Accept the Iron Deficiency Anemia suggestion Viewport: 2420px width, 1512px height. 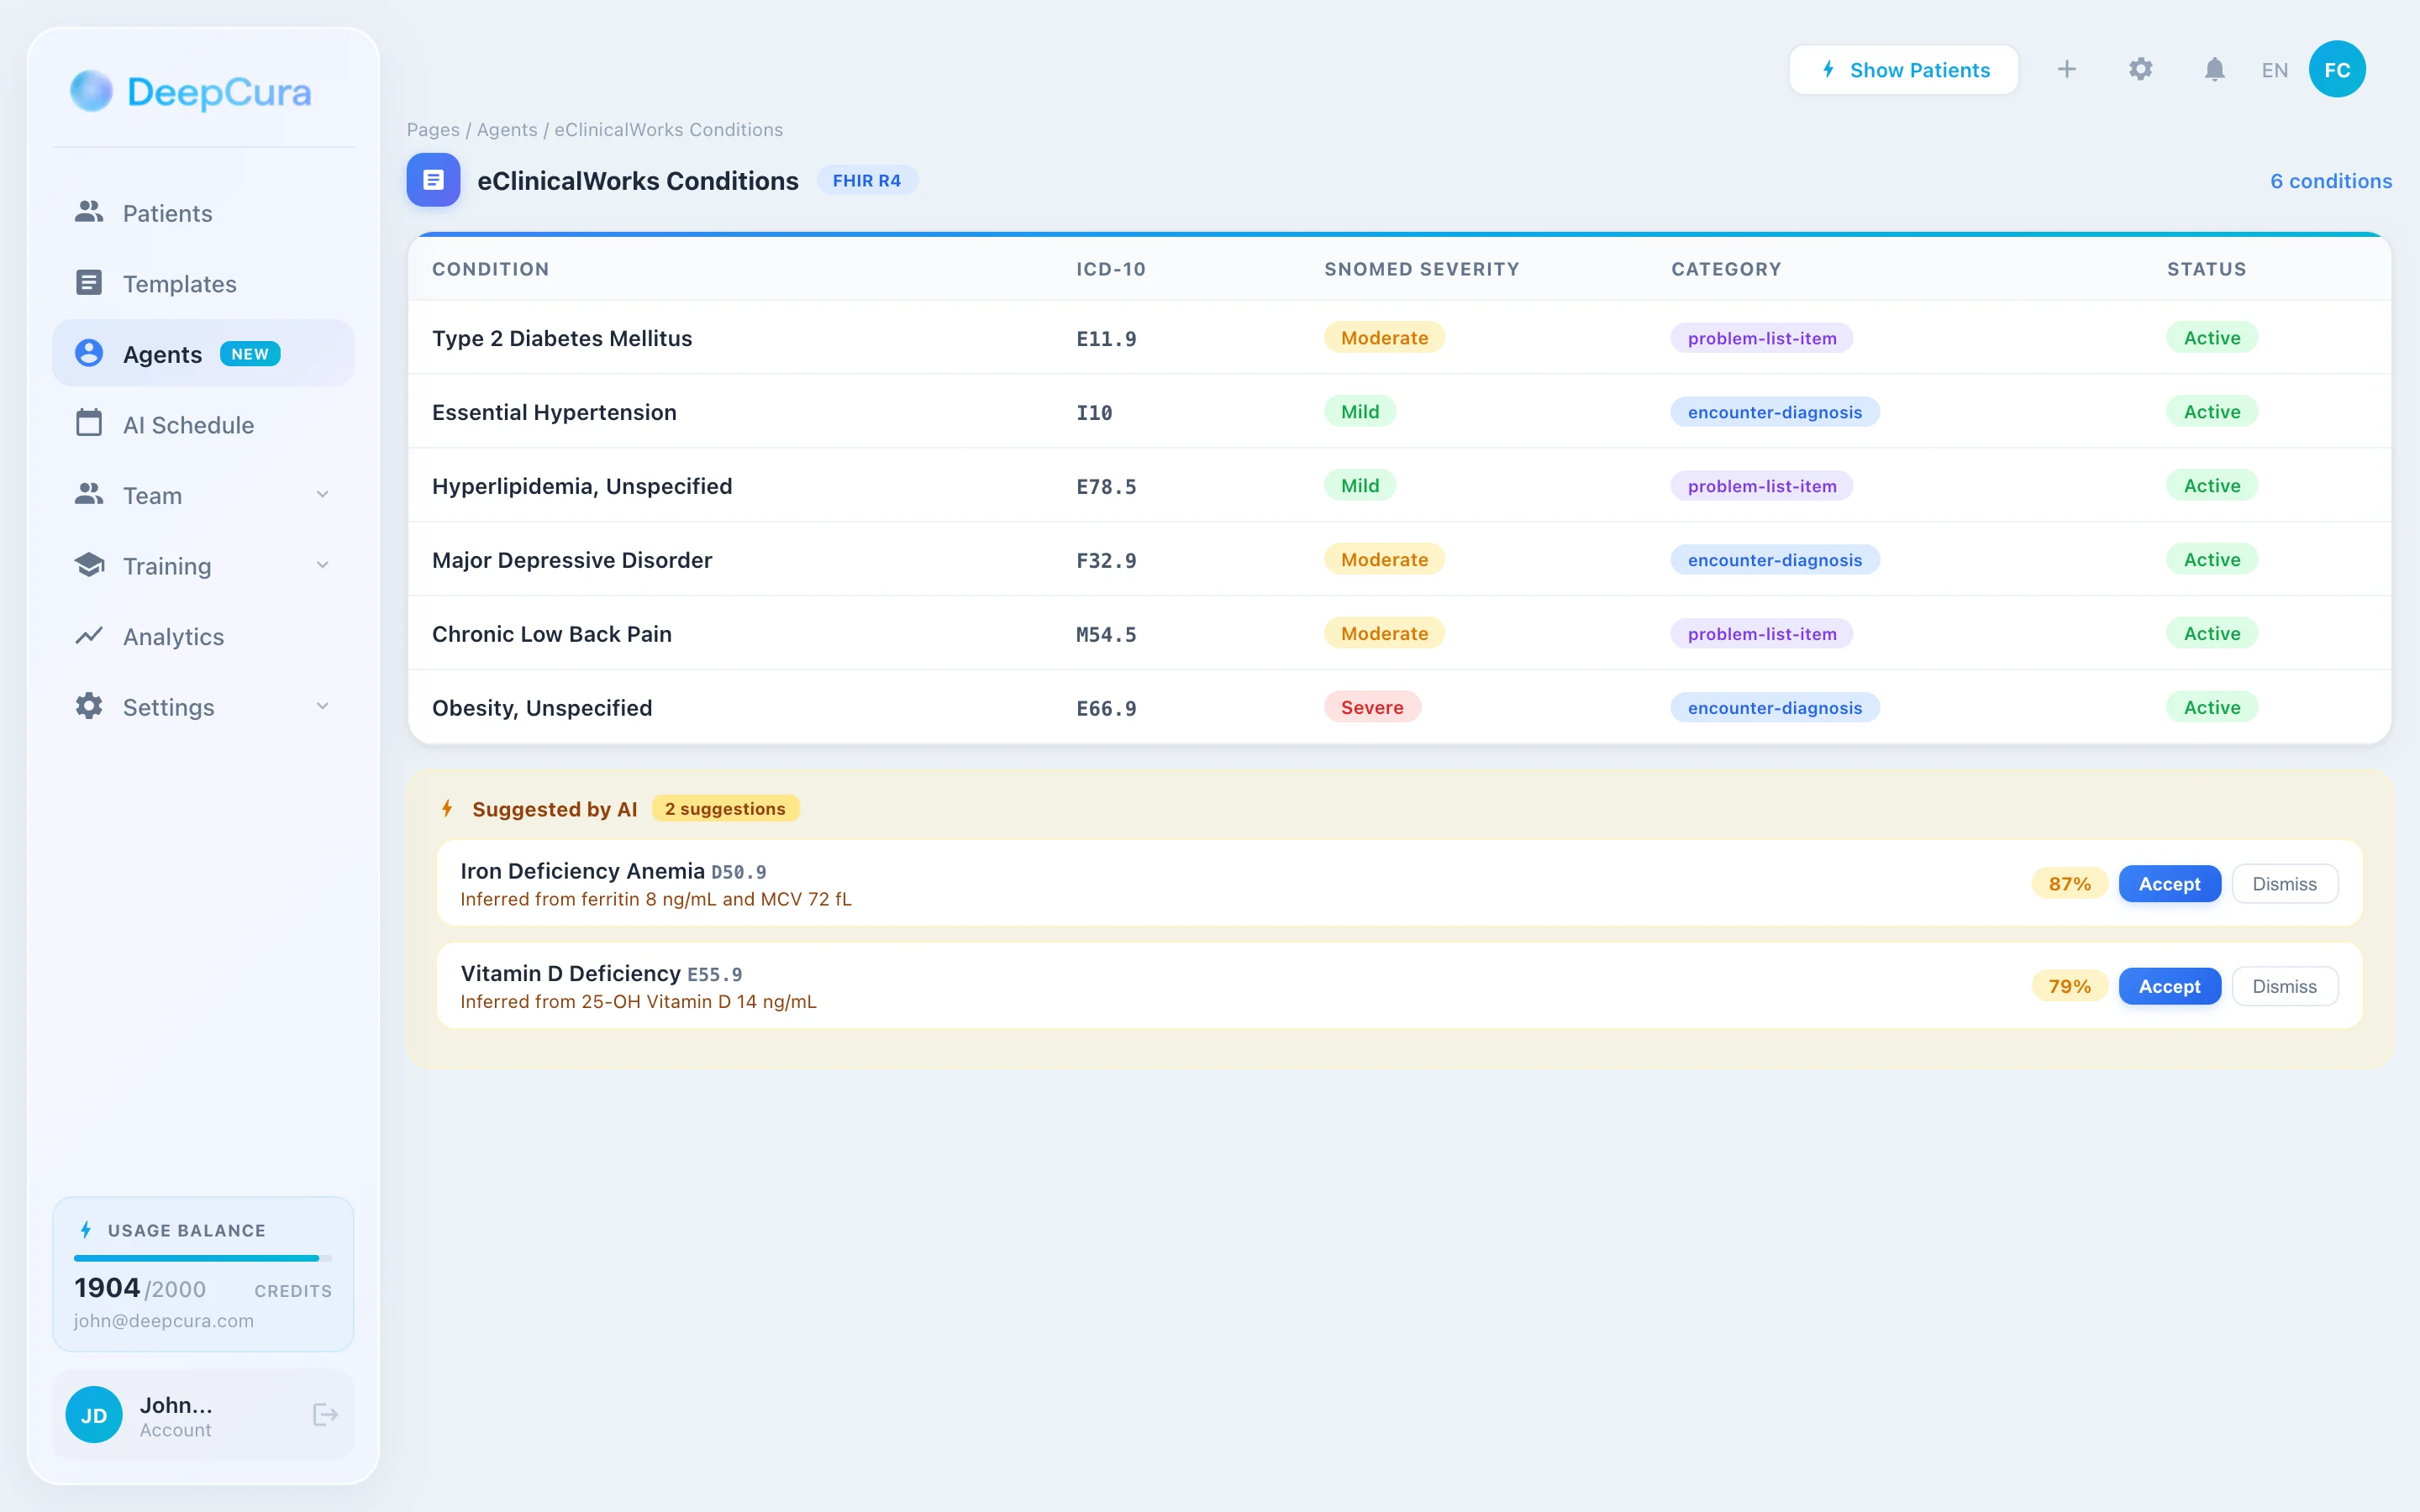(2169, 883)
